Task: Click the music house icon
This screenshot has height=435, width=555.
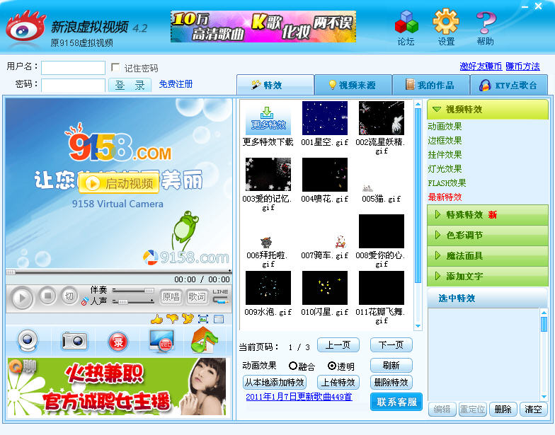Action: click(204, 340)
